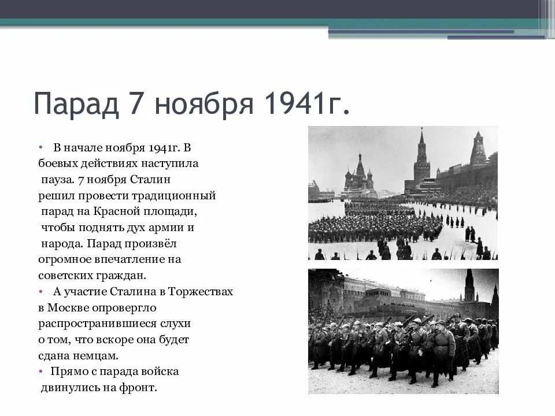Click the line 'боевых действиях наступила'
Screen dimensions: 555x416
(118, 164)
